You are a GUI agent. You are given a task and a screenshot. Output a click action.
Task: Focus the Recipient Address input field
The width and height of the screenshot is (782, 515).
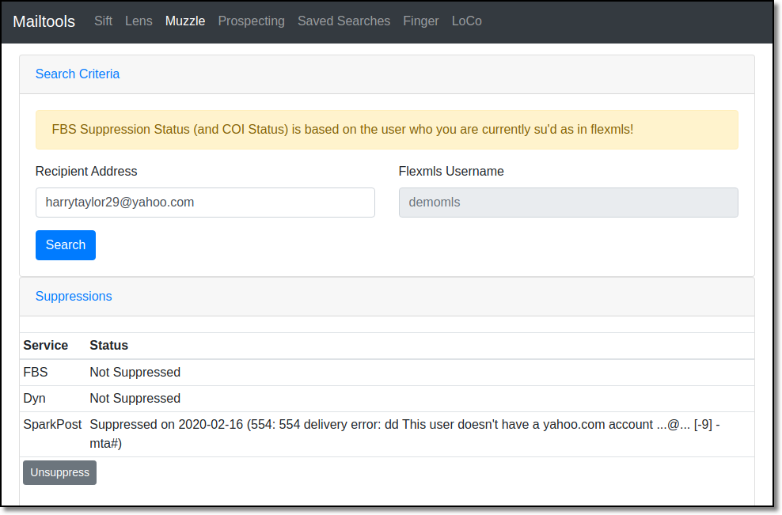205,203
